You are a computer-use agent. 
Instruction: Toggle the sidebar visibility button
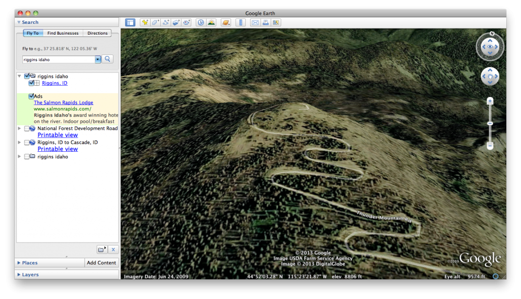coord(130,22)
